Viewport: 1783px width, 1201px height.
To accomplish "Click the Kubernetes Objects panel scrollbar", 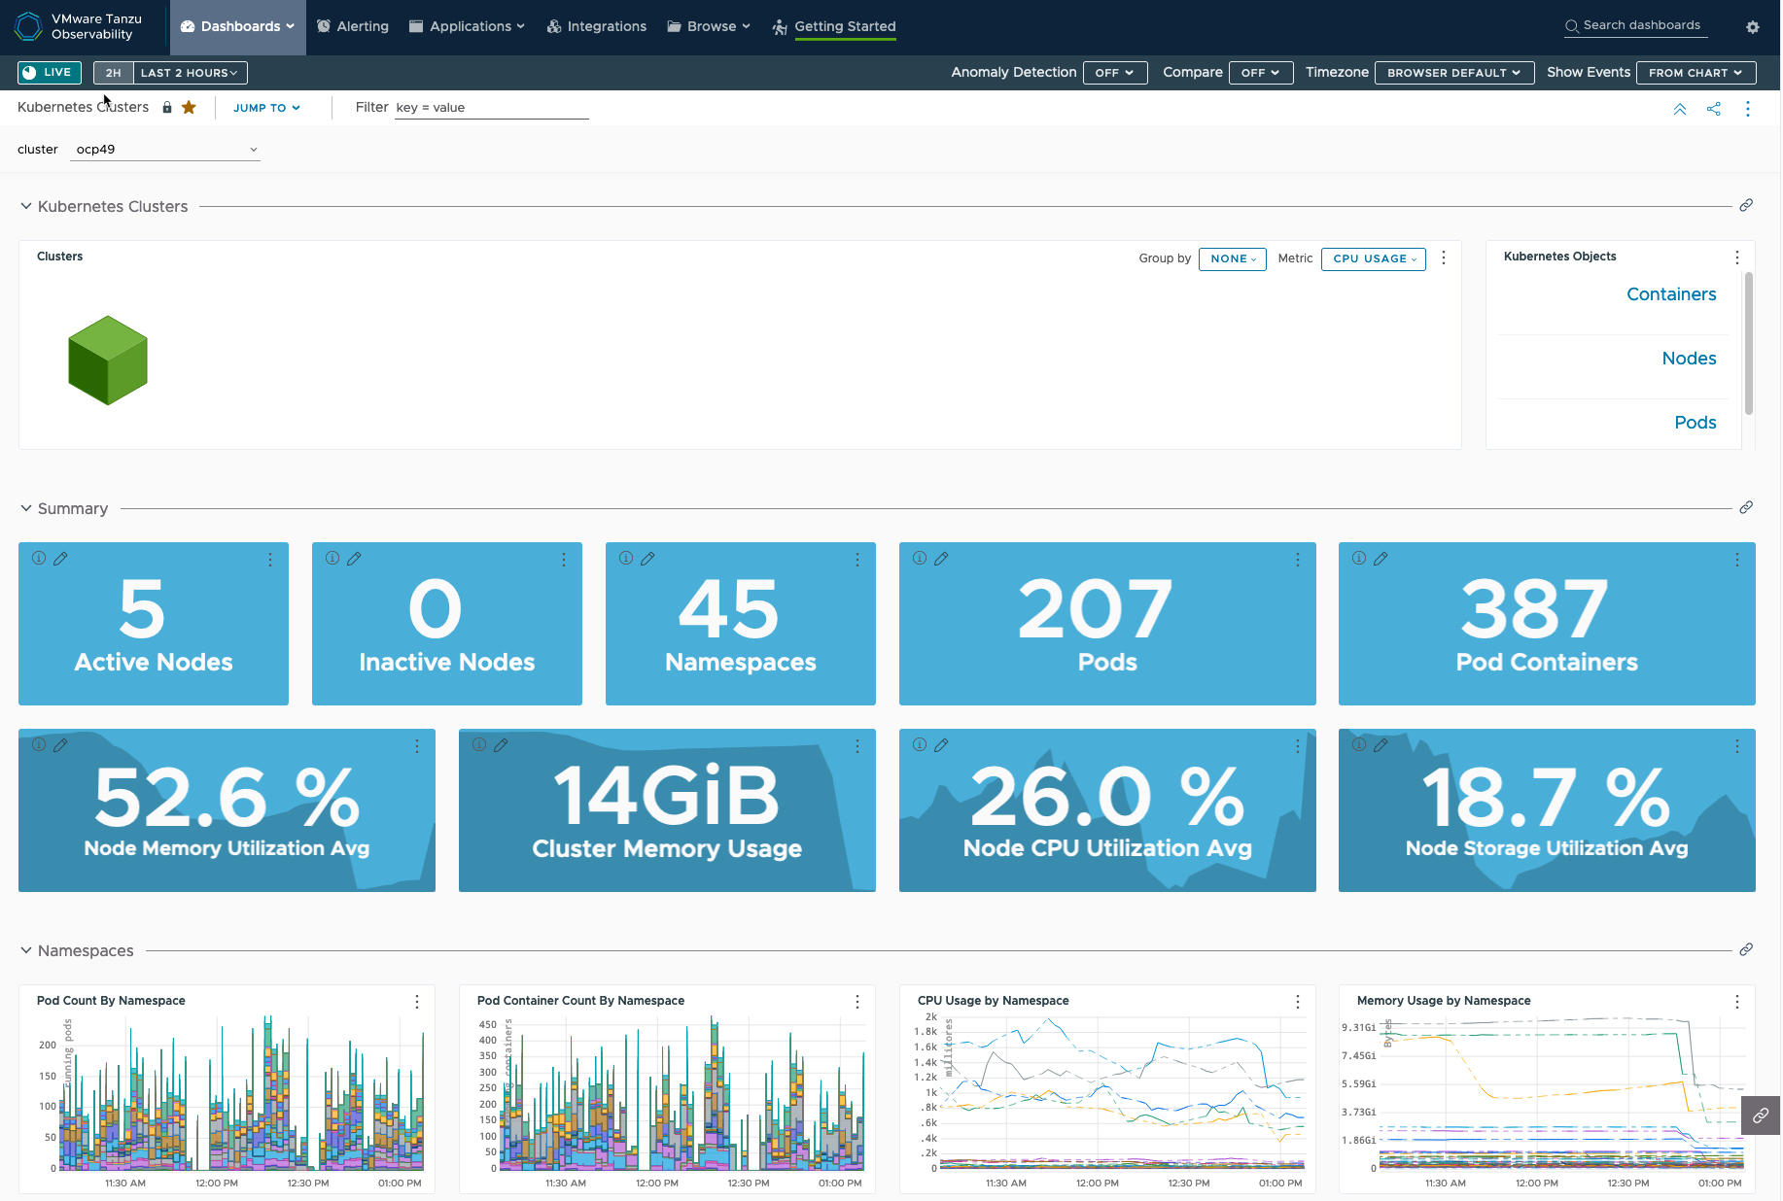I will (x=1749, y=342).
